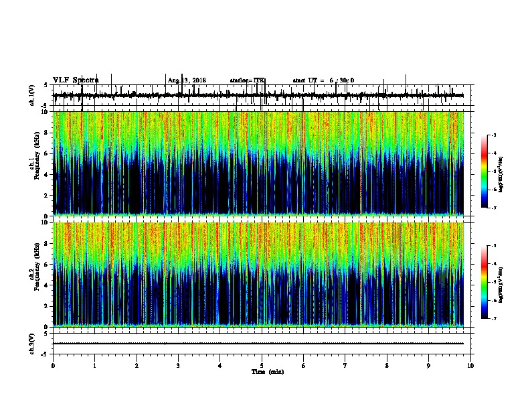Click the time axis tick label "9"

428,366
